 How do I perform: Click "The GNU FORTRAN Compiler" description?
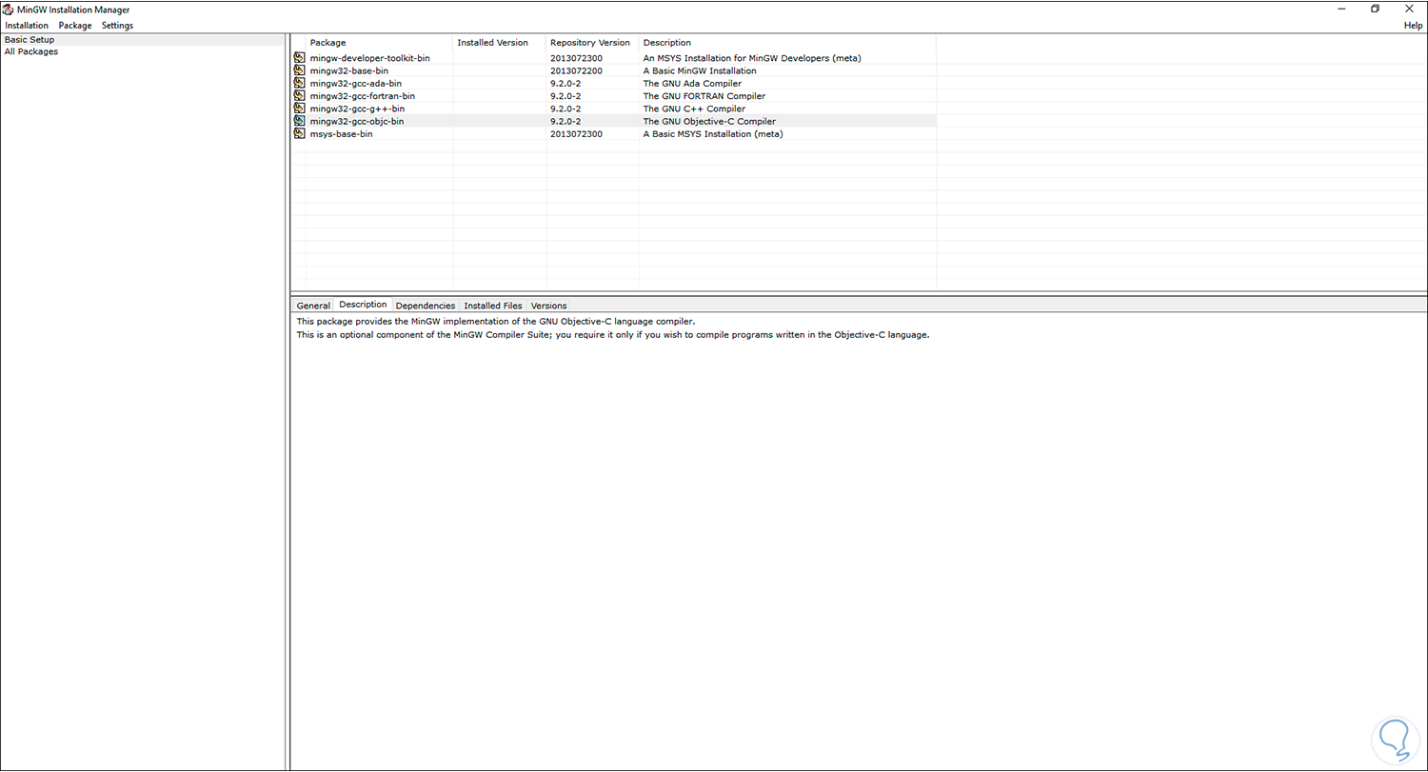point(704,95)
